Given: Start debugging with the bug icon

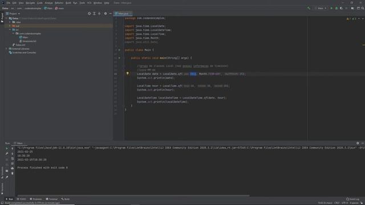Looking at the screenshot, I should (336, 8).
